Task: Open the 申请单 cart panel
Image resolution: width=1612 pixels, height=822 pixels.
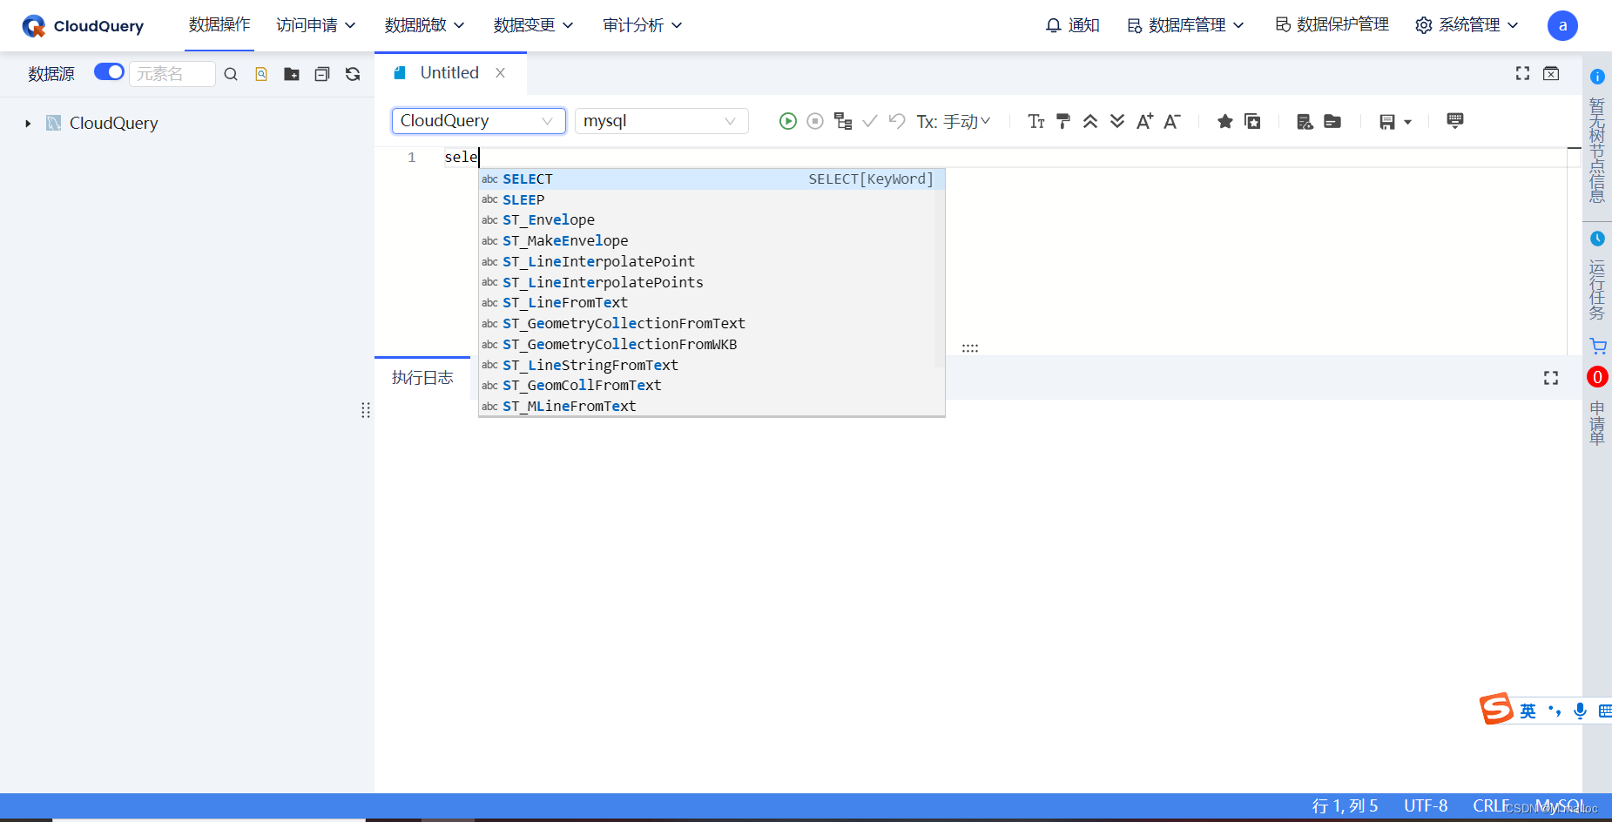Action: coord(1597,392)
